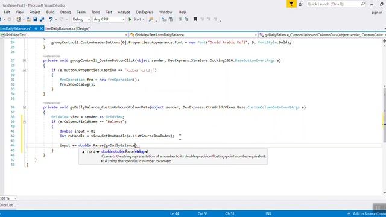This screenshot has height=217, width=386.
Task: Open the Start button dropdown arrow
Action: 144,19
